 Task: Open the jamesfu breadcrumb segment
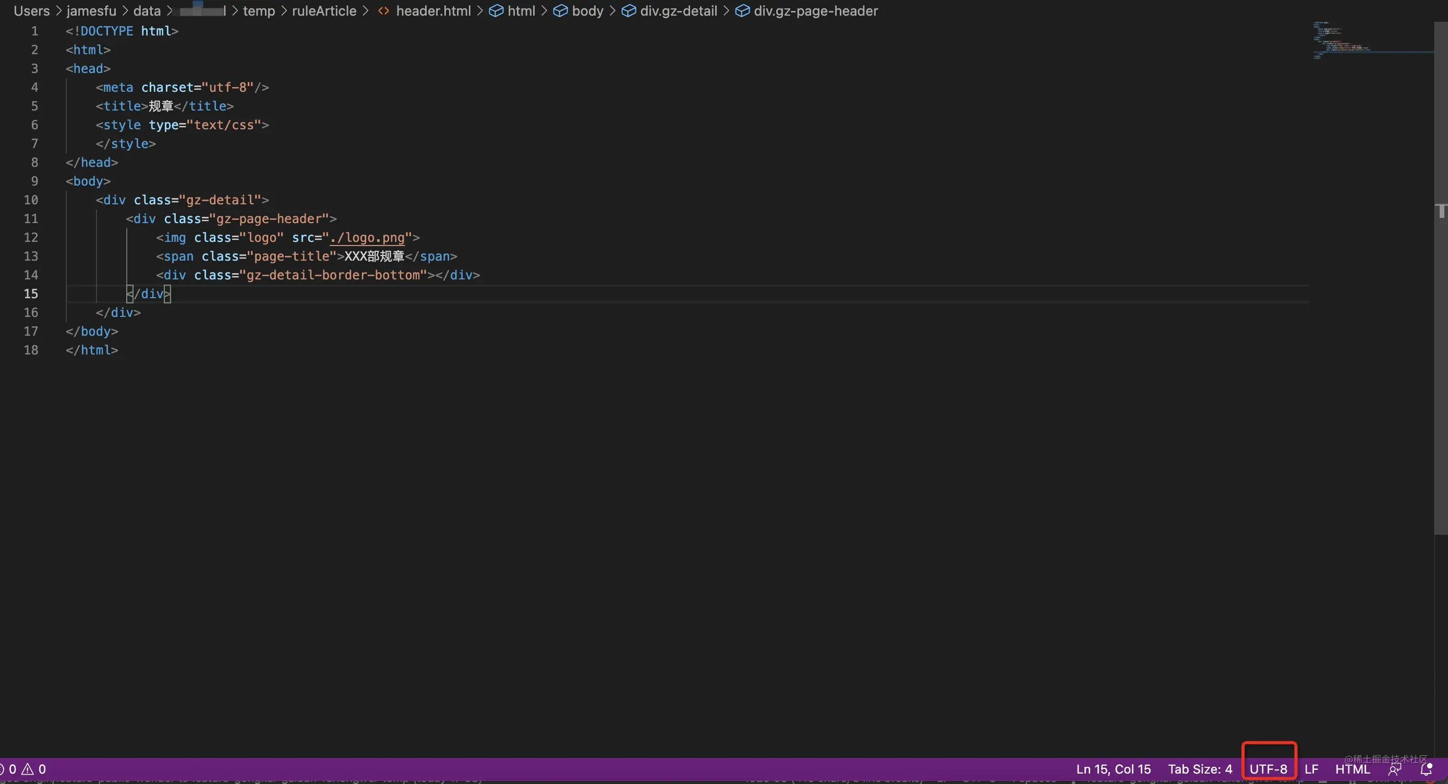click(x=91, y=10)
